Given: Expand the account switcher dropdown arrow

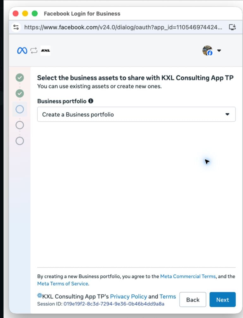Looking at the screenshot, I should click(x=219, y=50).
